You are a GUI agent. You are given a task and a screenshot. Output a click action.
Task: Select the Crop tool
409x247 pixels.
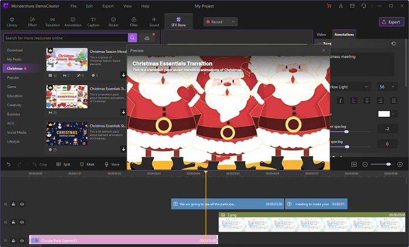(40, 164)
